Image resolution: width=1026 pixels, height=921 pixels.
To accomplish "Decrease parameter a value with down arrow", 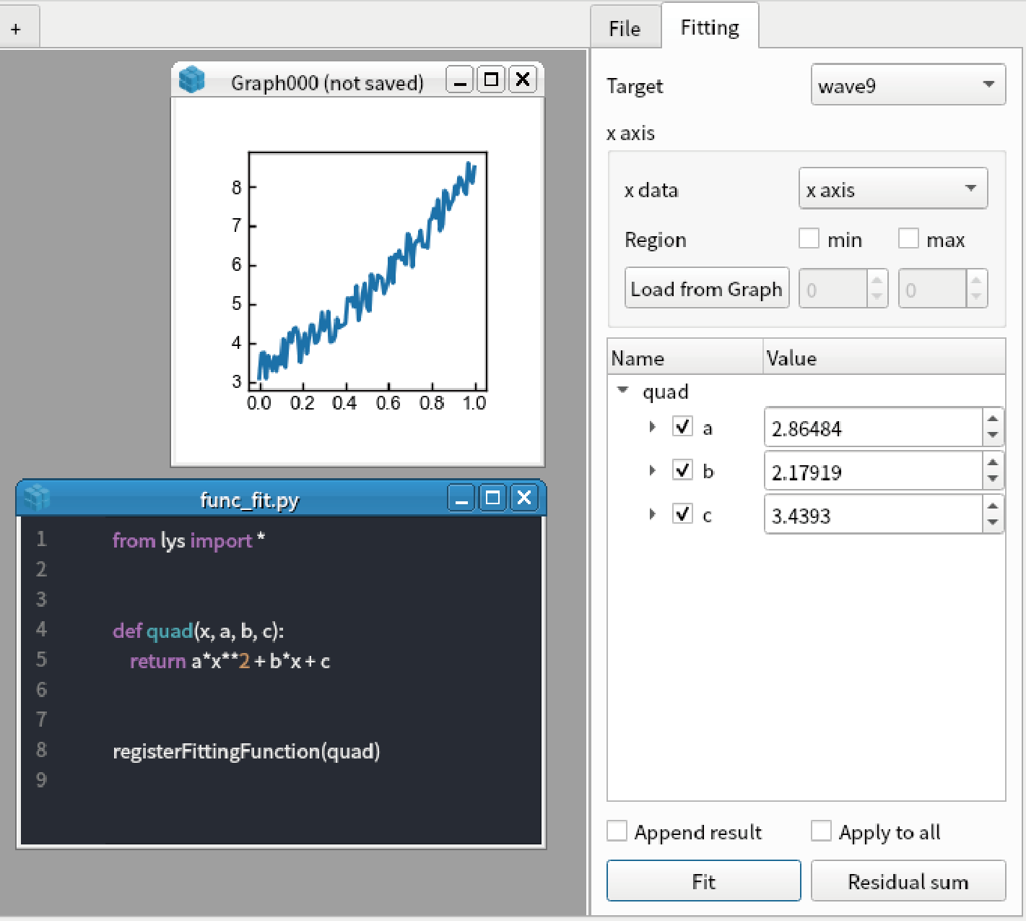I will click(993, 436).
